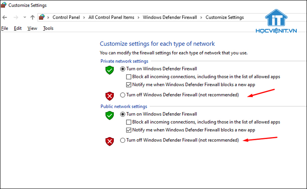Toggle Notify me checkbox under Public network
This screenshot has height=189, width=307.
point(129,130)
